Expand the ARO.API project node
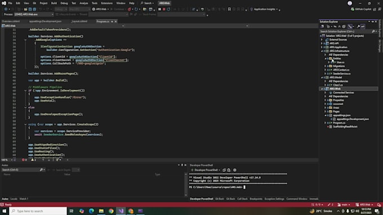The image size is (383, 215). (x=322, y=43)
